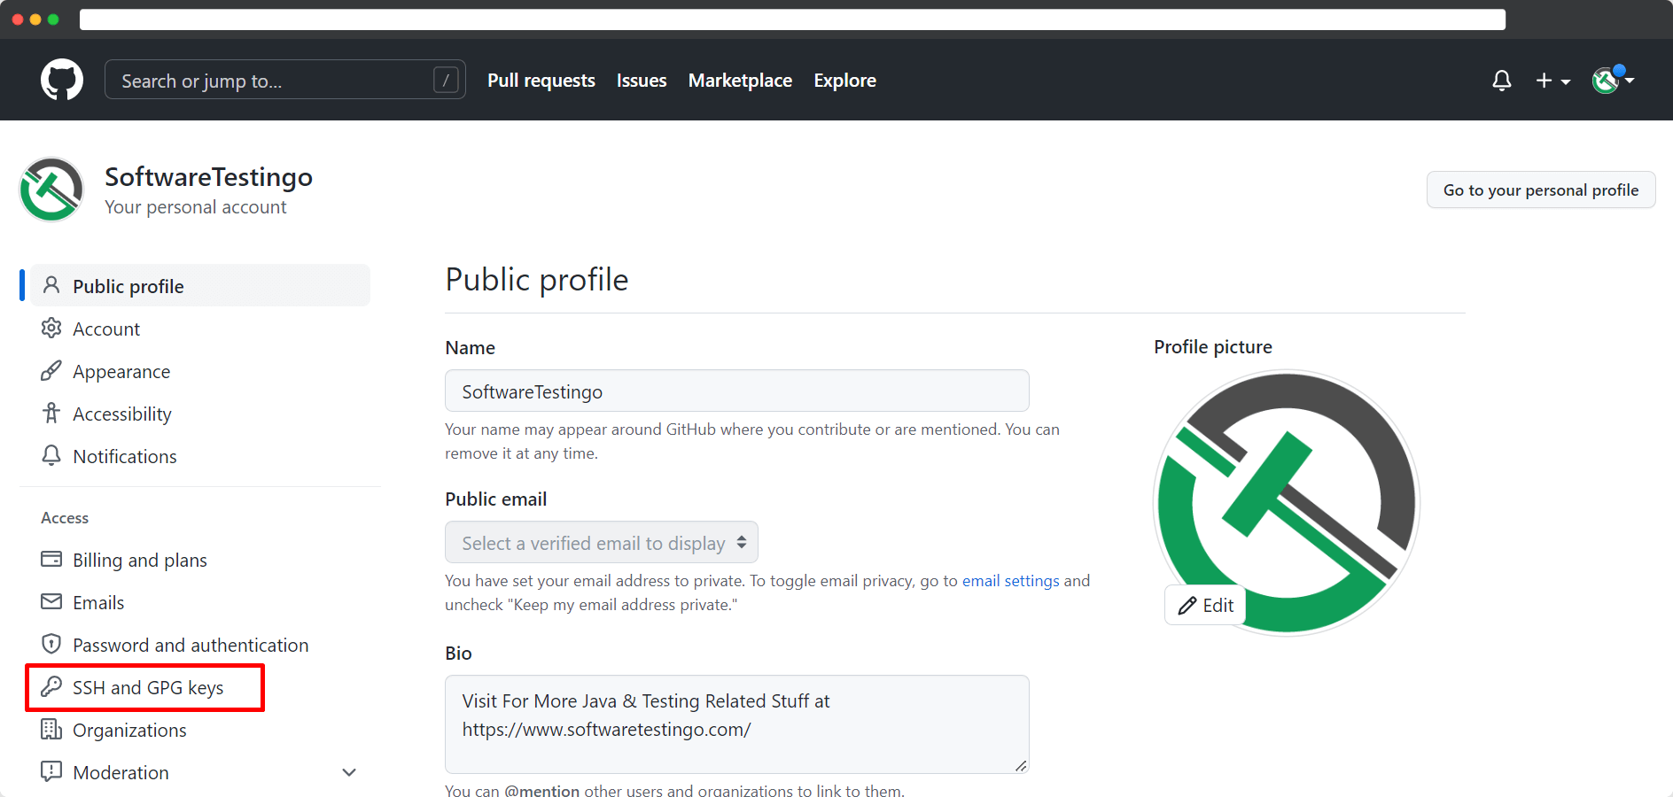
Task: Open the user avatar menu in header
Action: tap(1613, 80)
